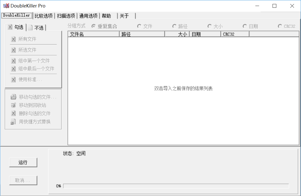The height and width of the screenshot is (196, 301).
Task: Maximize the DoubleKiller Pro window
Action: coord(274,6)
